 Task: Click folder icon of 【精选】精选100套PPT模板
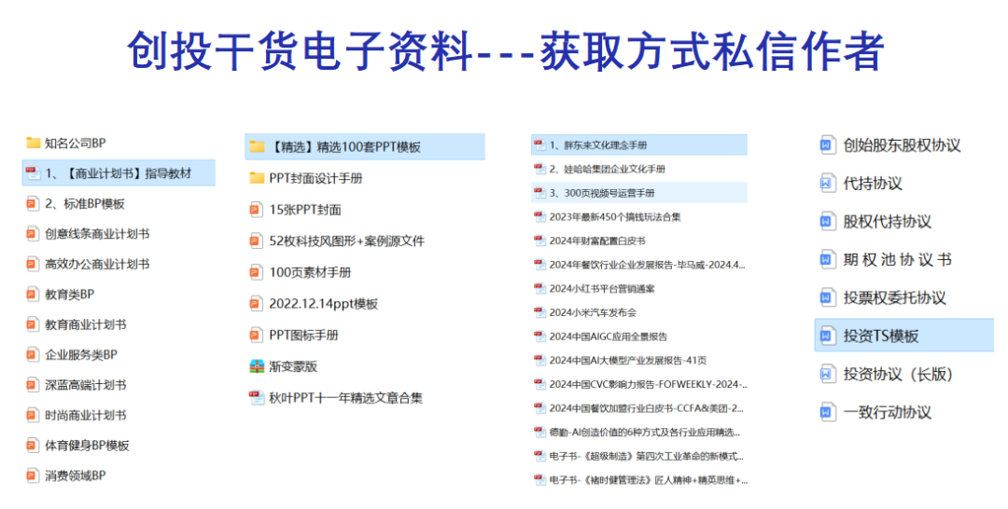click(258, 146)
